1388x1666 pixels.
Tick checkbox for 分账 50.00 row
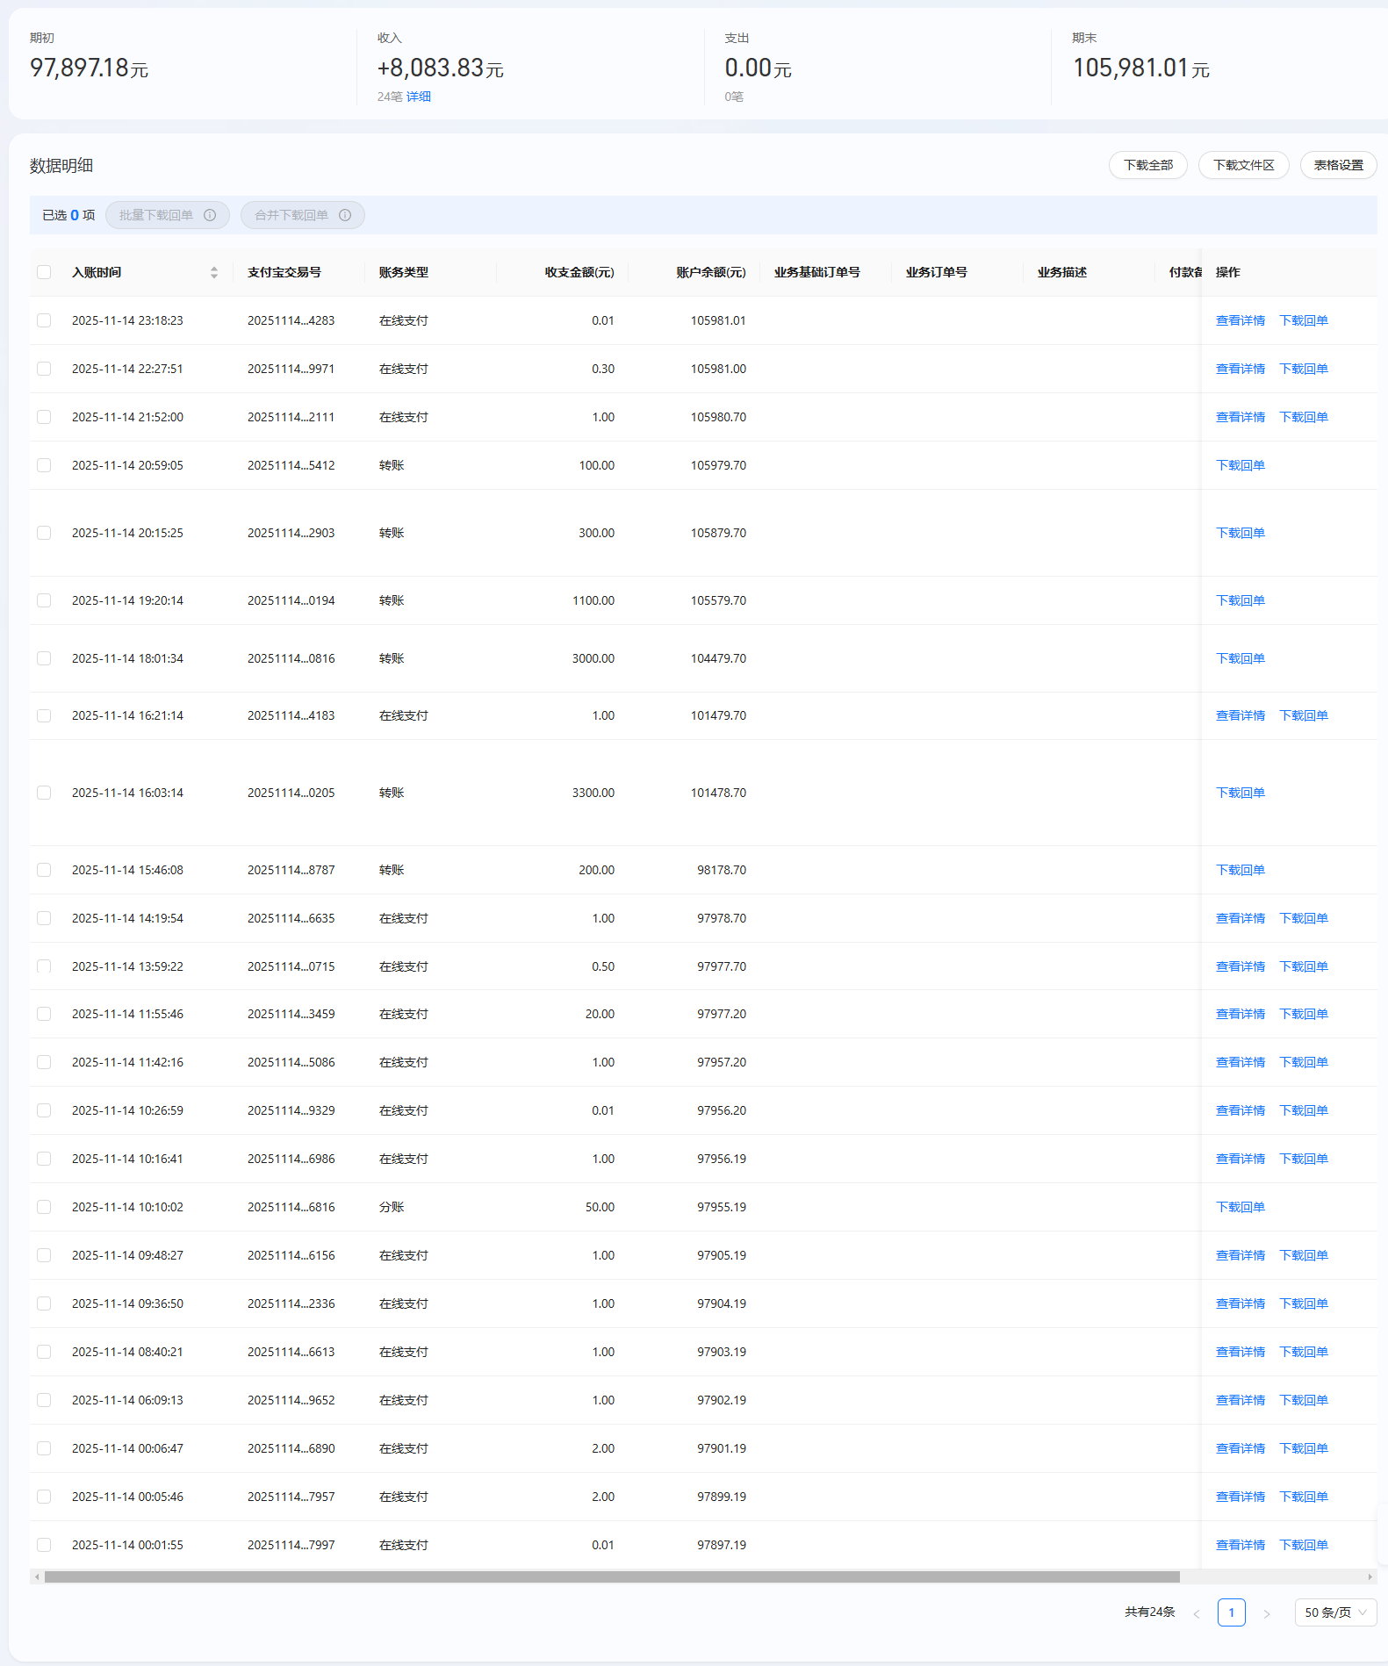(44, 1207)
